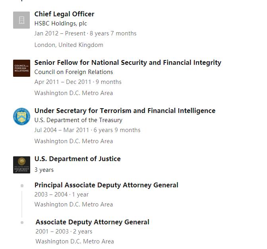
Task: Click the Jan 2012 – Present date range
Action: pos(60,33)
